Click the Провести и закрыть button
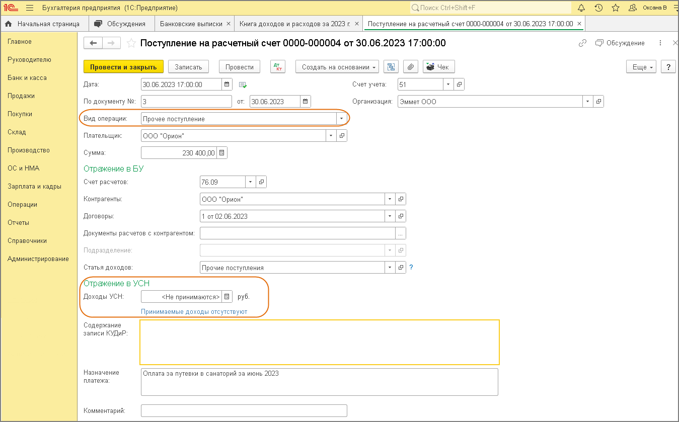This screenshot has width=679, height=422. click(x=123, y=67)
